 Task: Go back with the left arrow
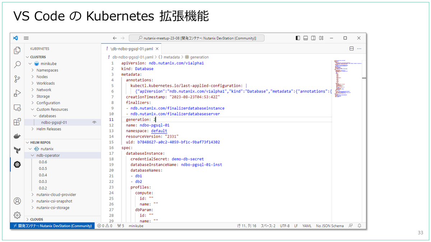coord(115,38)
